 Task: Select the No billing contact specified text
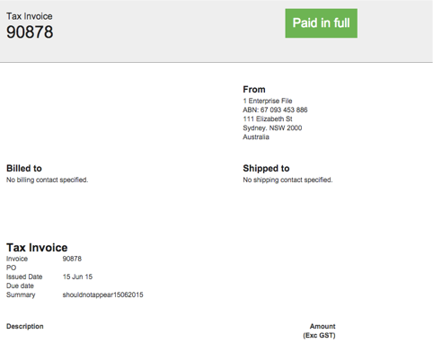coord(47,180)
